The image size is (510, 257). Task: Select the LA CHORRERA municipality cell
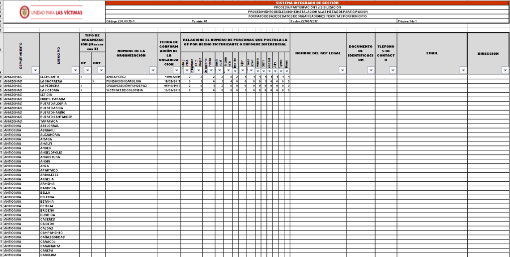(60, 81)
